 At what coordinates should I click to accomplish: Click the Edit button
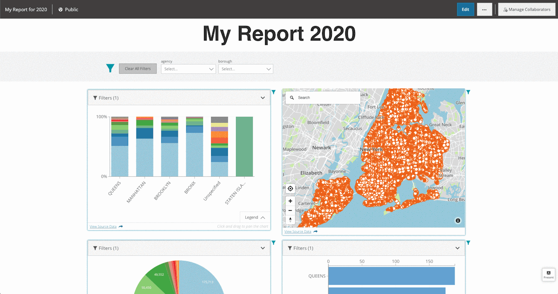pyautogui.click(x=466, y=10)
